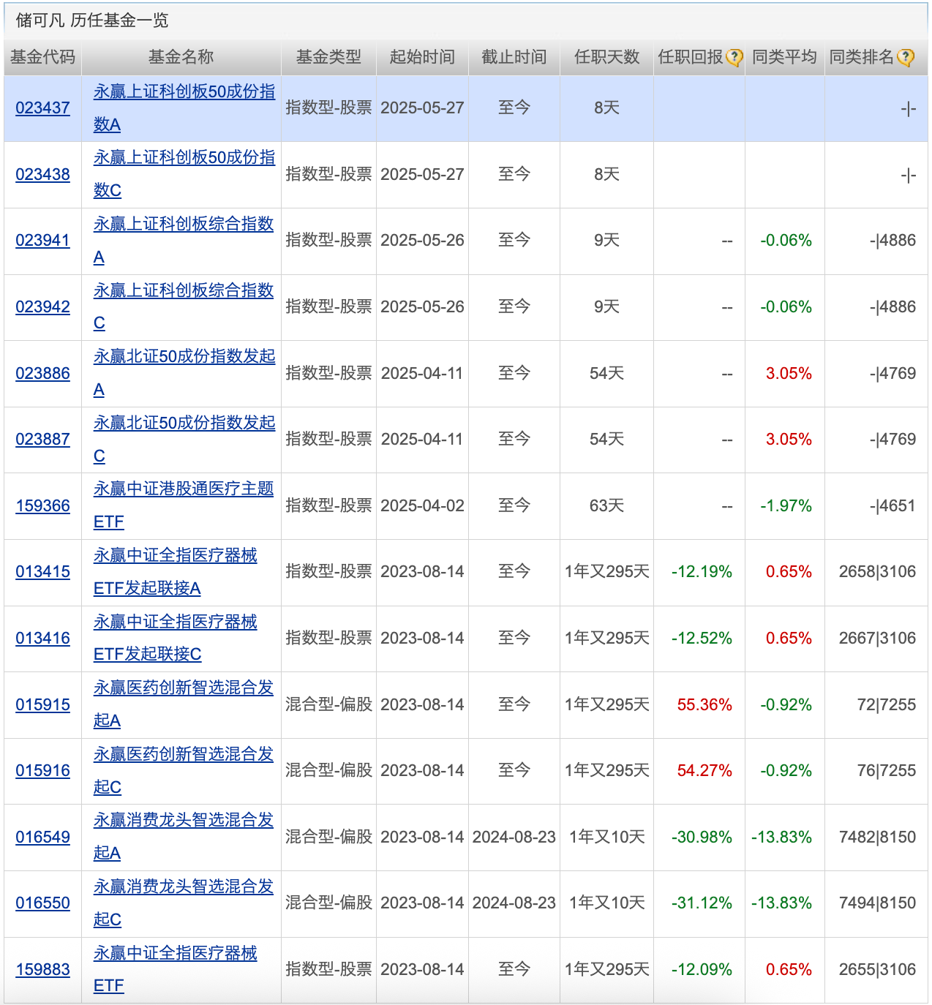This screenshot has height=1005, width=932.
Task: Open 永赢中证全指医疗器械ETF发起联接A link
Action: tap(176, 572)
